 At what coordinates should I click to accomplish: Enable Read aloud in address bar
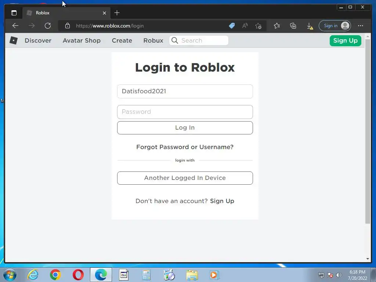pyautogui.click(x=245, y=26)
